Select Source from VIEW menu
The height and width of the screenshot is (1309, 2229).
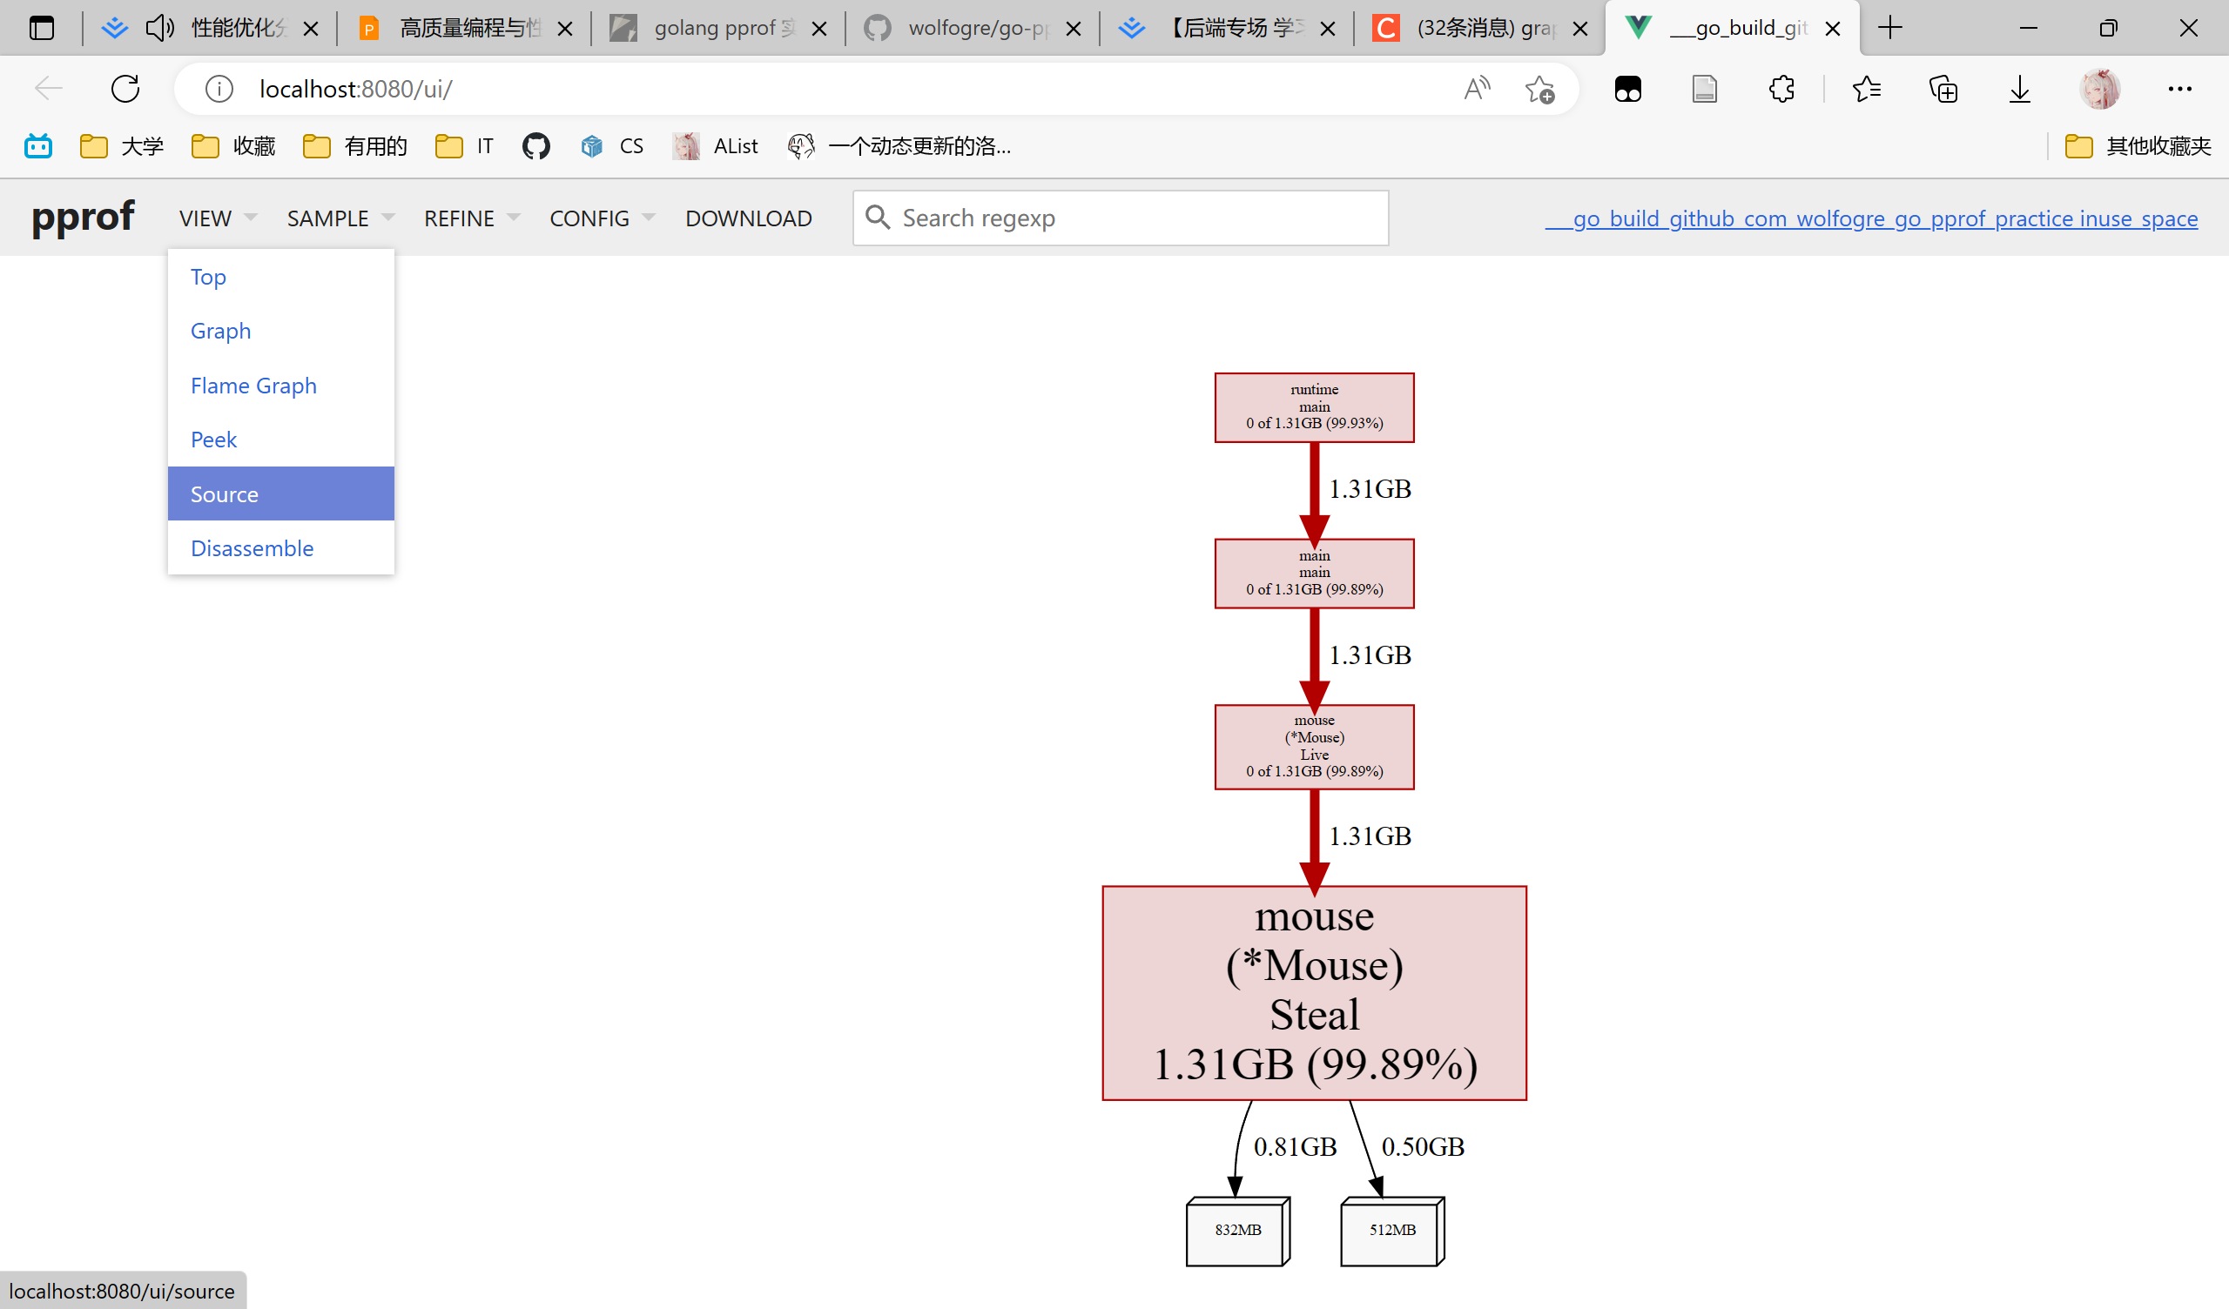point(225,494)
